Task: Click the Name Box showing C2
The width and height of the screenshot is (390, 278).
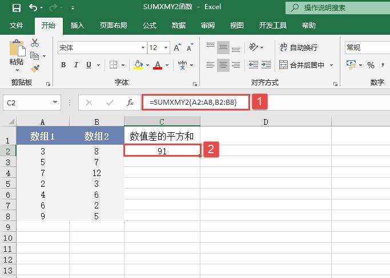Action: pyautogui.click(x=32, y=103)
